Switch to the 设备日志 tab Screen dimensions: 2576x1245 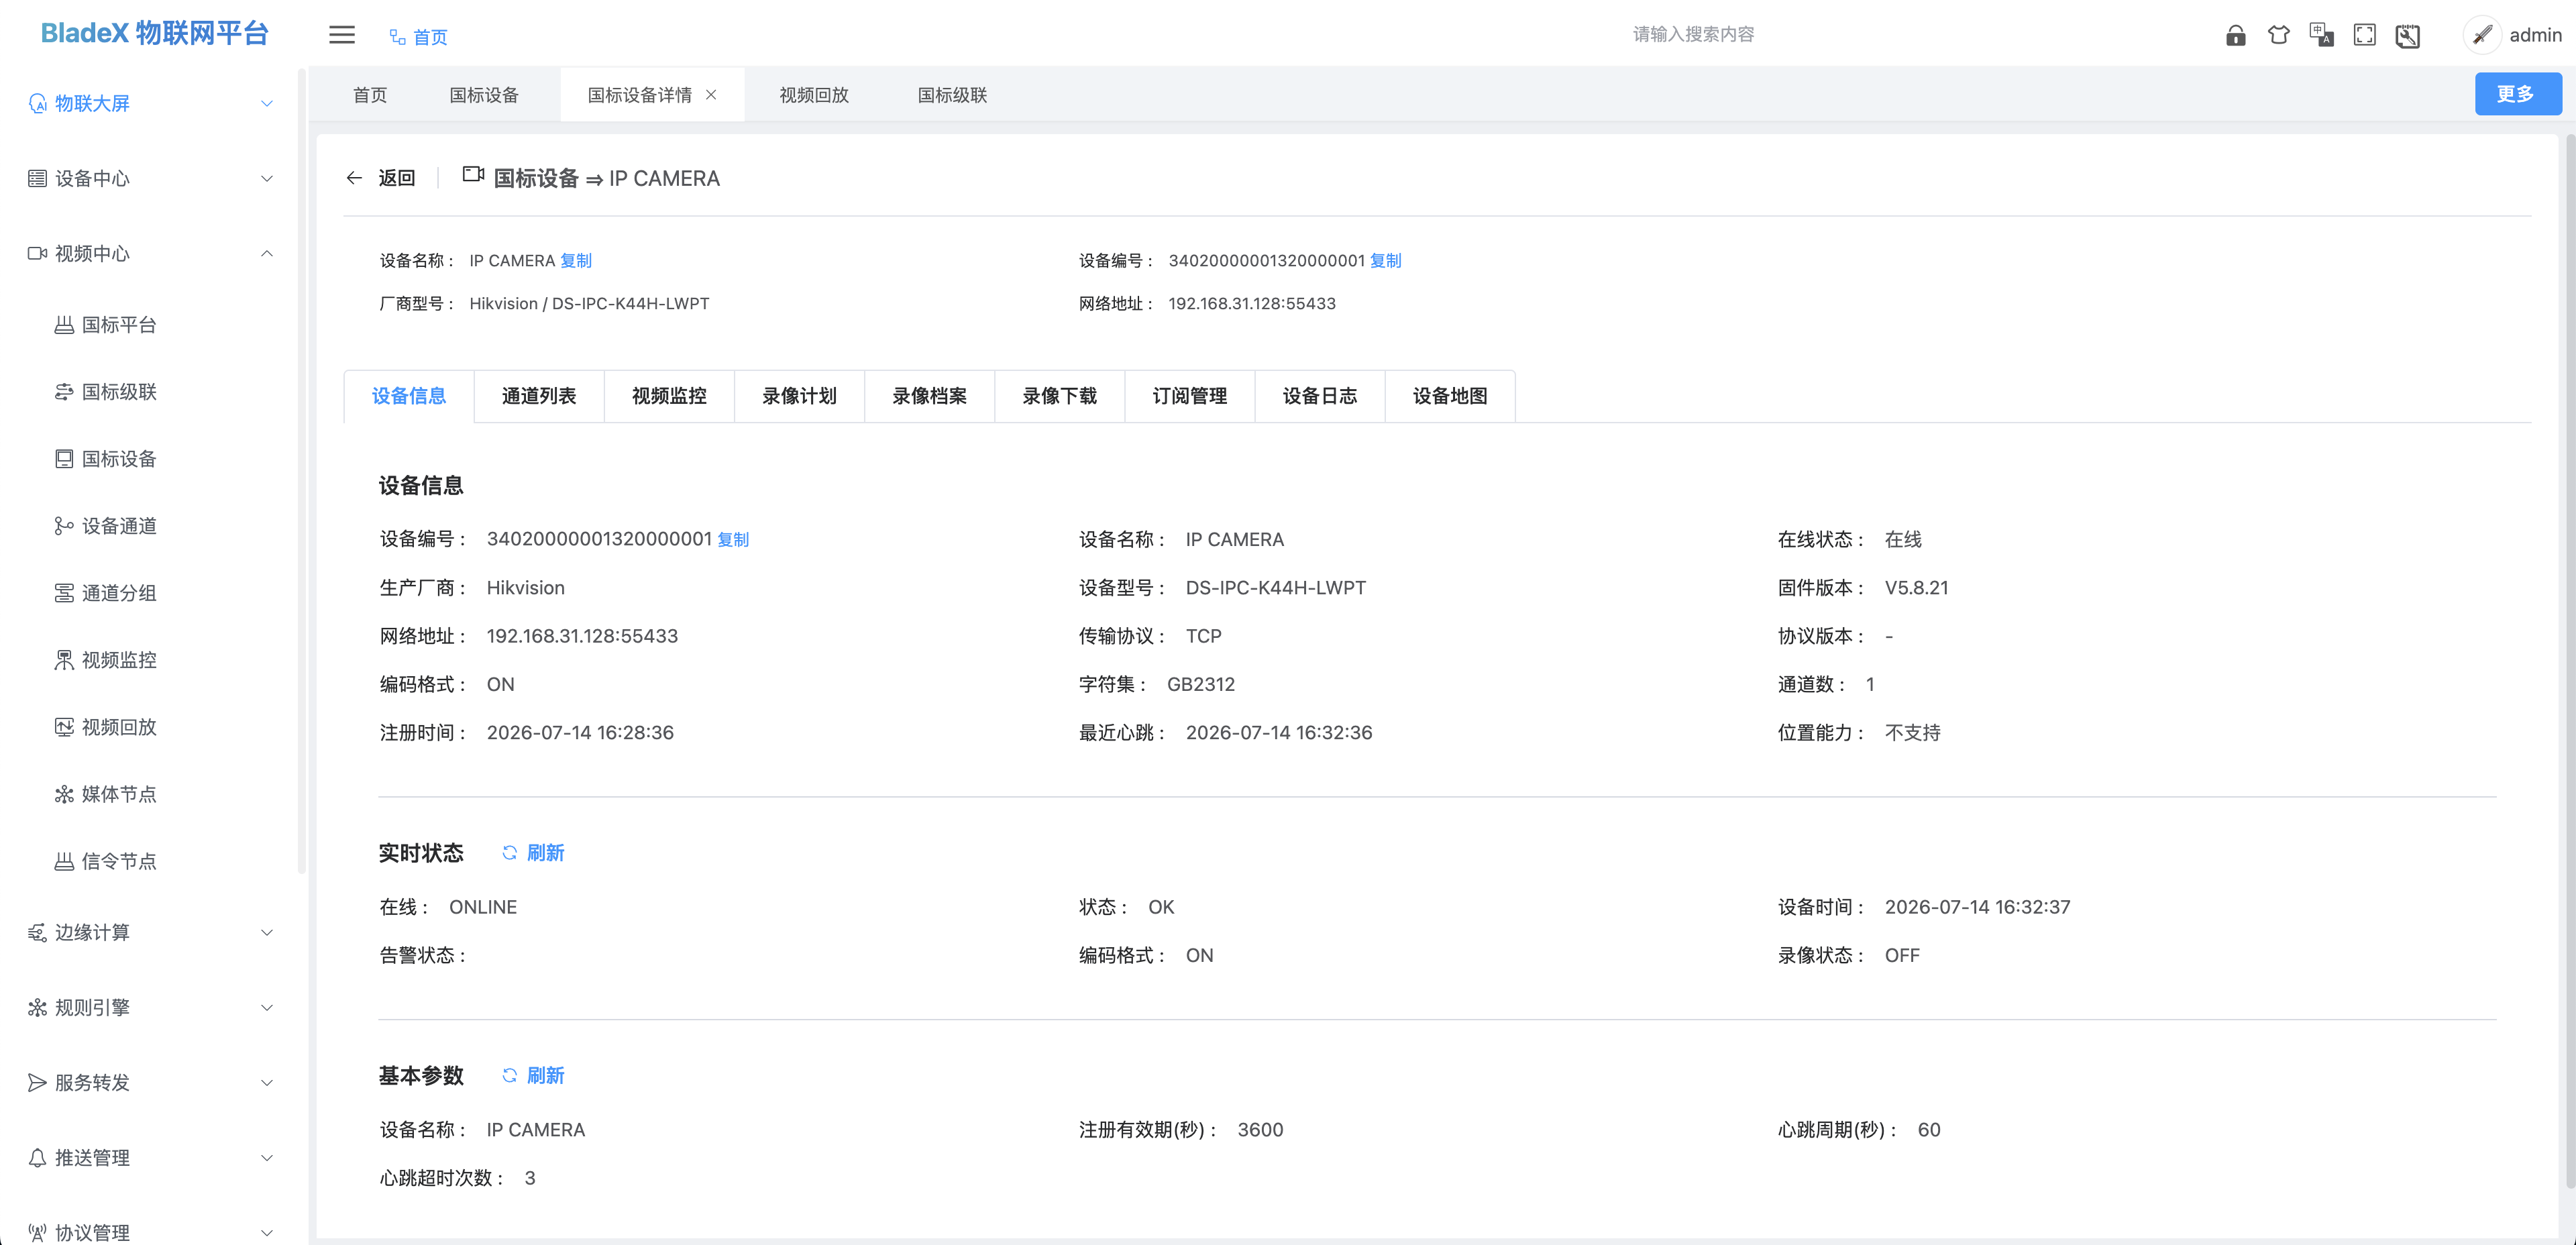(1319, 396)
